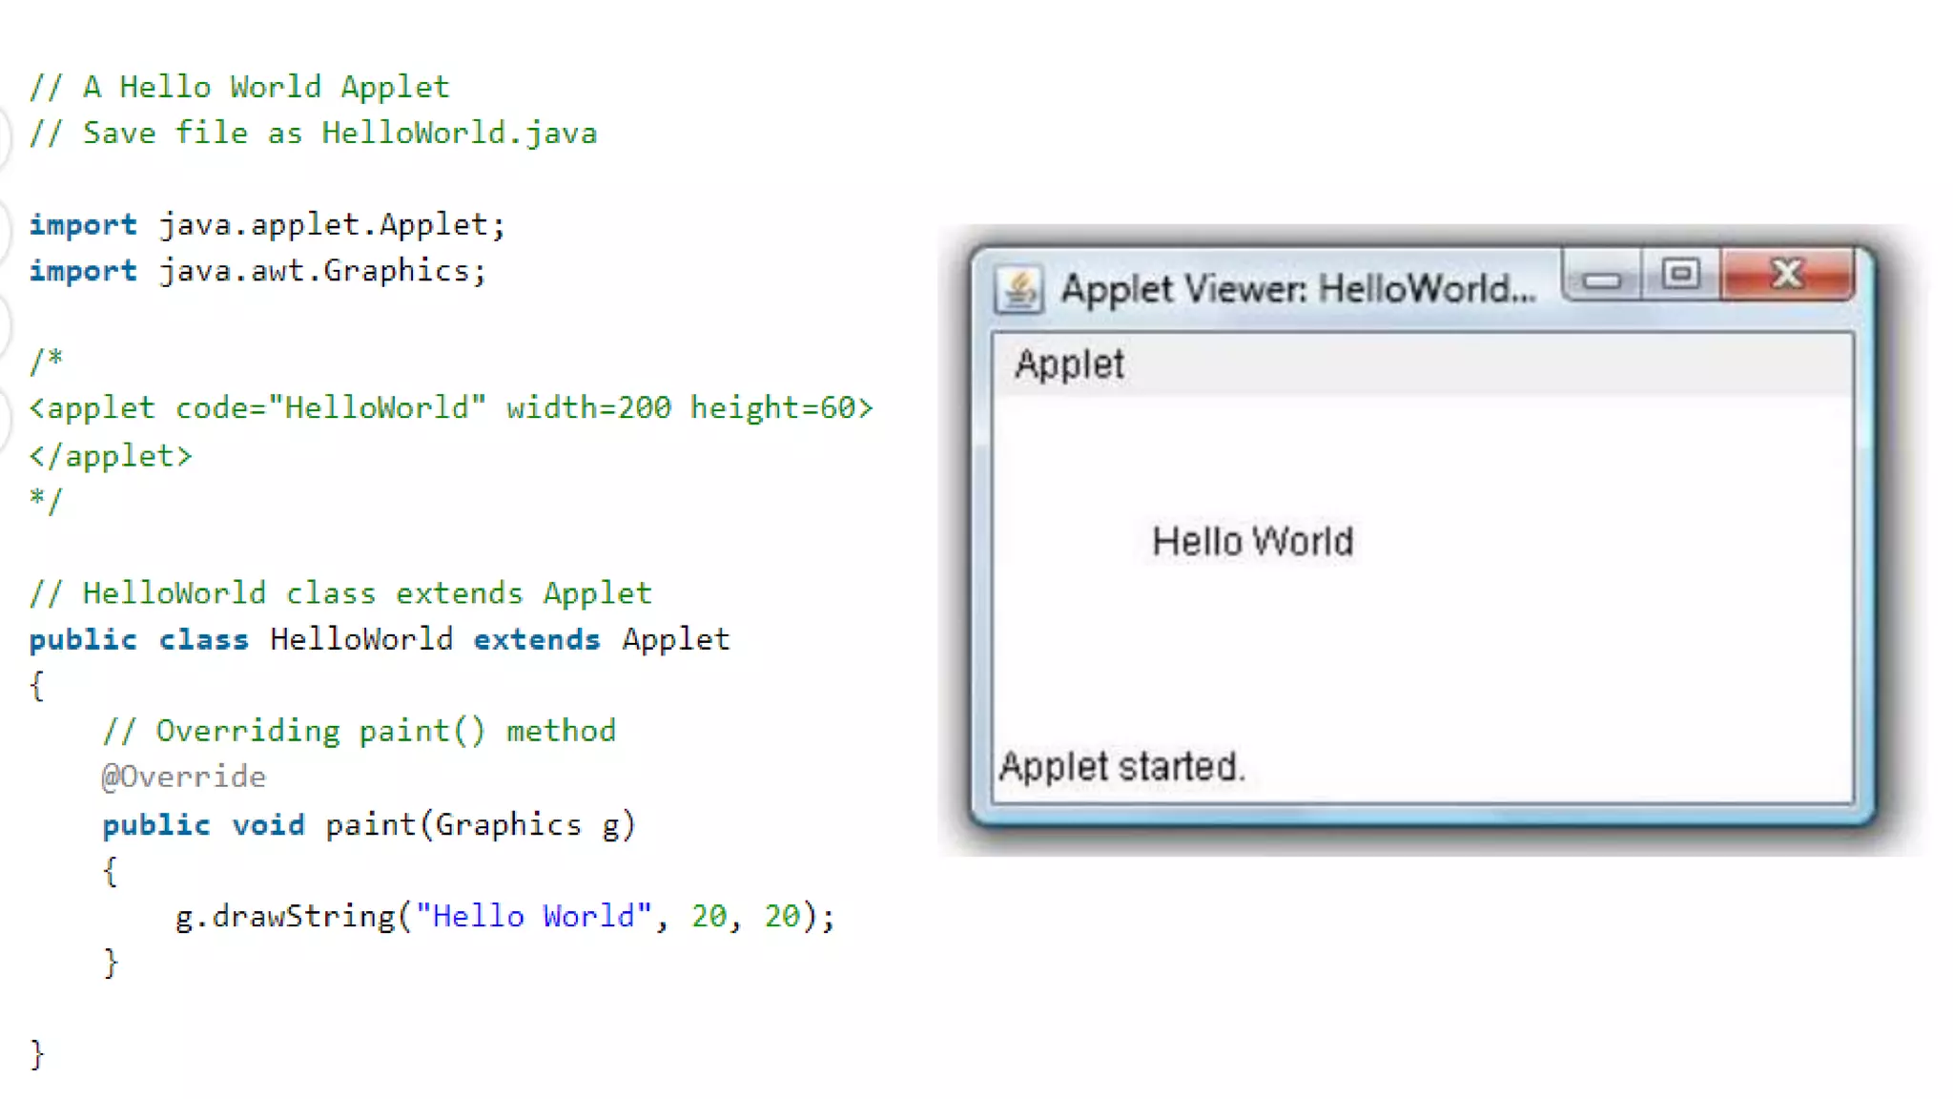Screen dimensions: 1953x1099
Task: Click the Hello World text in applet
Action: coord(1252,542)
